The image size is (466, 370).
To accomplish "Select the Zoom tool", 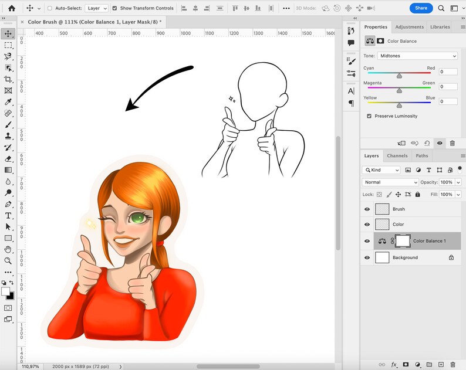I will click(8, 261).
